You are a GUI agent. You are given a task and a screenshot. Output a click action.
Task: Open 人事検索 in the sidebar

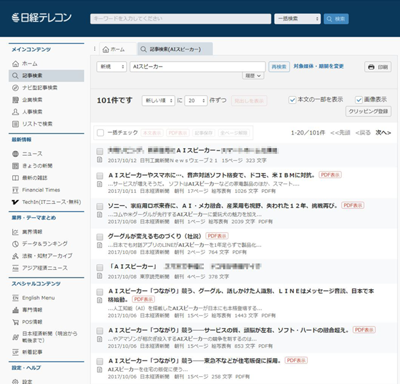point(32,112)
